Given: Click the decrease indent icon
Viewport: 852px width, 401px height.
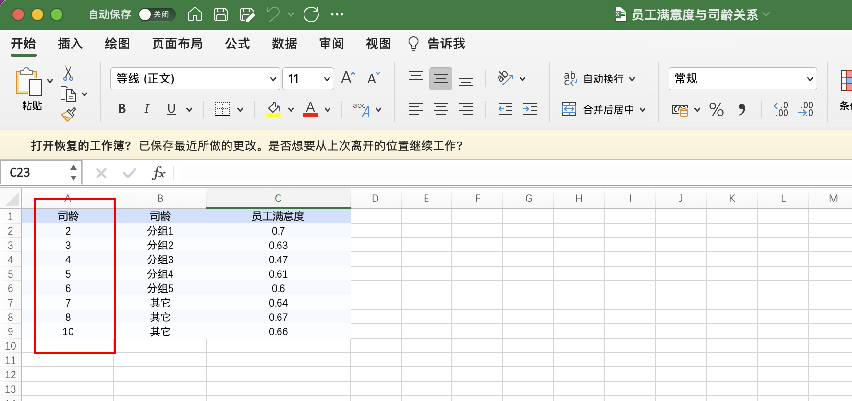Looking at the screenshot, I should tap(505, 109).
